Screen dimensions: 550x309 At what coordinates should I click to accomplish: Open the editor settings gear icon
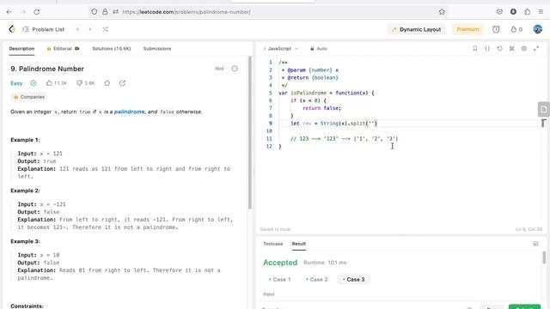(x=523, y=48)
